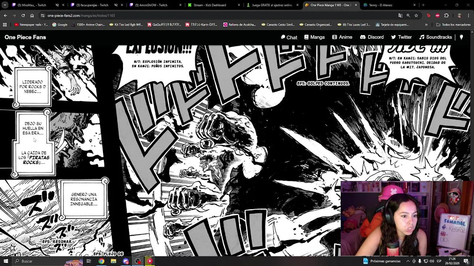Open Todos los marcadores folder
Viewport: 474px width, 266px height.
pos(453,25)
